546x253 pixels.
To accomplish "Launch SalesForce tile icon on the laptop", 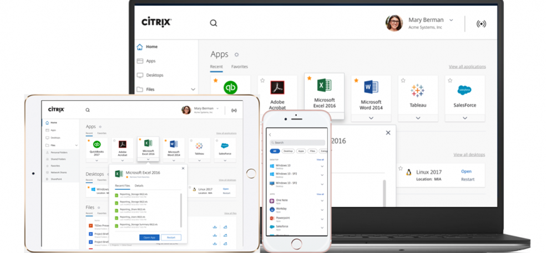I will (x=464, y=90).
